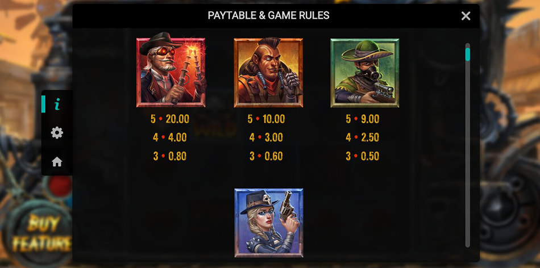Select the blonde gunslinger woman symbol

coord(269,223)
